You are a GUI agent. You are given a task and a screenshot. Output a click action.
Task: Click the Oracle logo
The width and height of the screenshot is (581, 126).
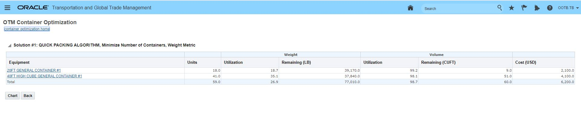(x=33, y=8)
